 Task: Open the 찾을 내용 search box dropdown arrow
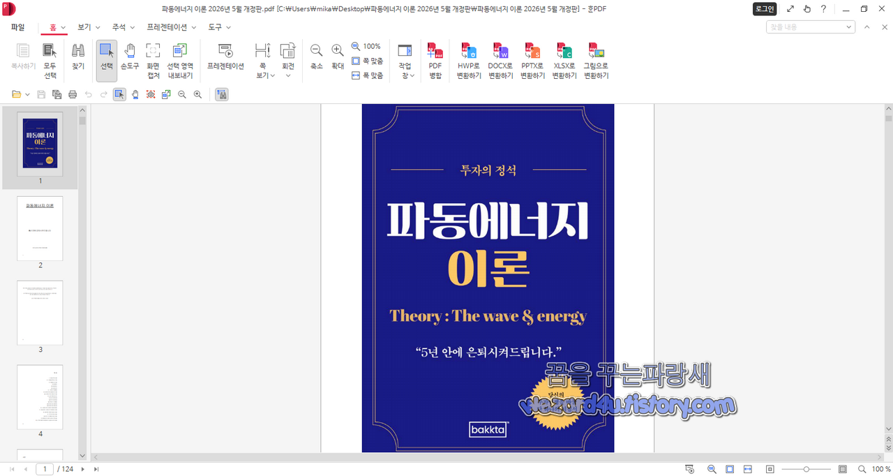[849, 27]
